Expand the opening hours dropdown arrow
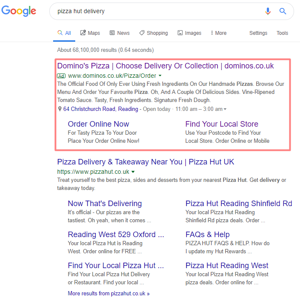 point(225,109)
